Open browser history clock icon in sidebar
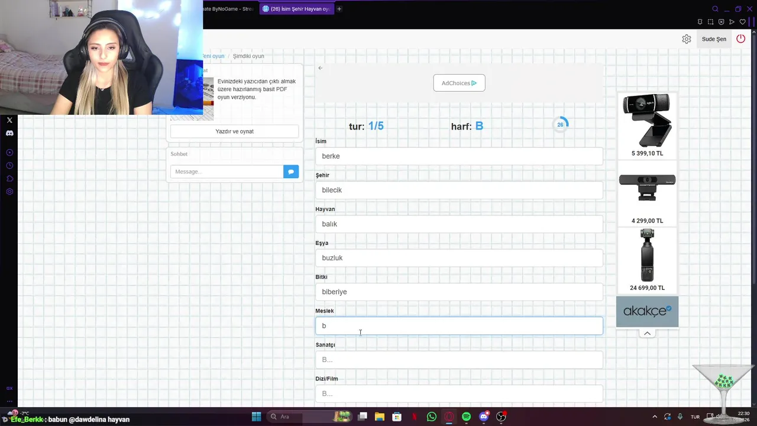Screen dimensions: 757x426 pos(9,166)
